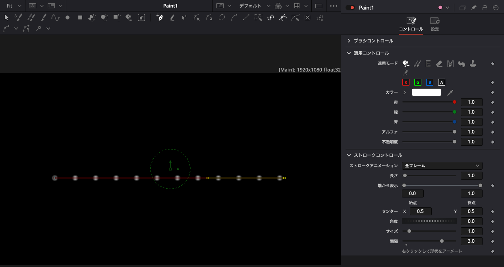Image resolution: width=504 pixels, height=267 pixels.
Task: Open the versions icon in inspector header
Action: coord(462,8)
